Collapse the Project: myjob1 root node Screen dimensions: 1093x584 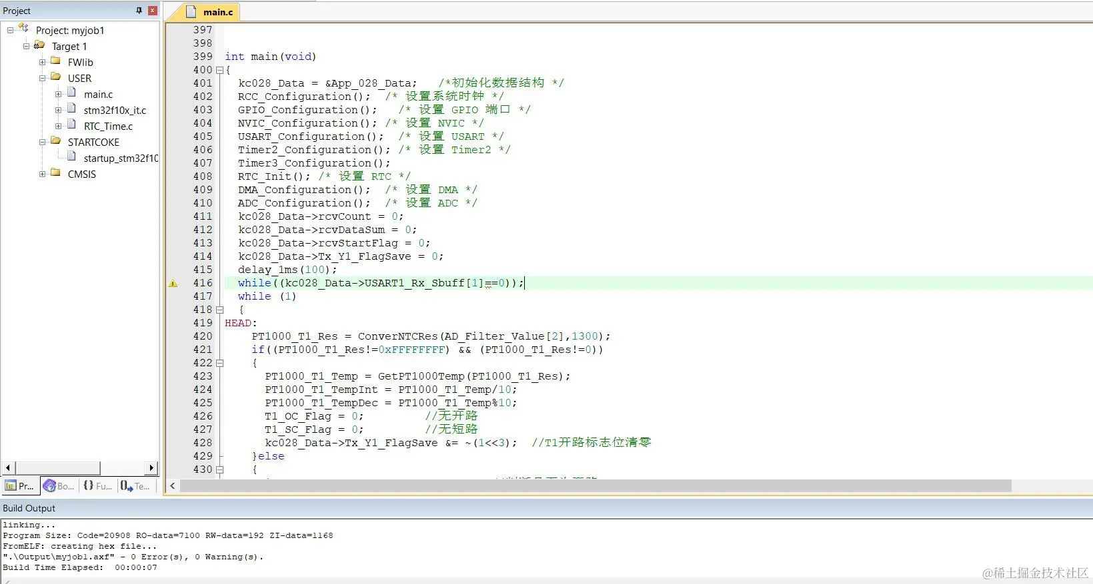[10, 30]
